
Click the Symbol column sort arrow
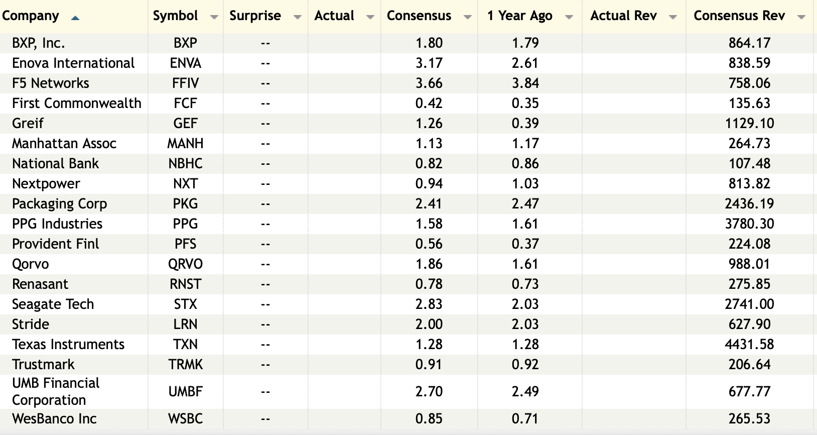[x=214, y=17]
